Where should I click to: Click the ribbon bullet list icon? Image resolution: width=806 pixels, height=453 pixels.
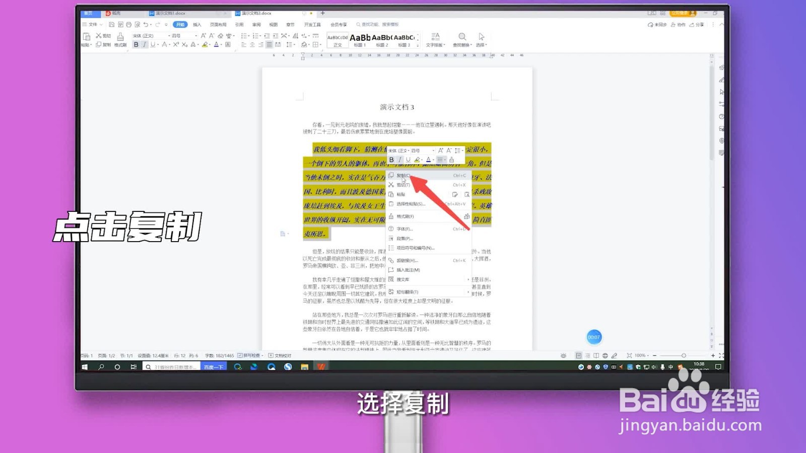[x=244, y=36]
